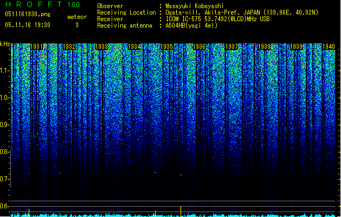
Task: Click the gray frequency range bar at left axis
Action: pyautogui.click(x=10, y=169)
